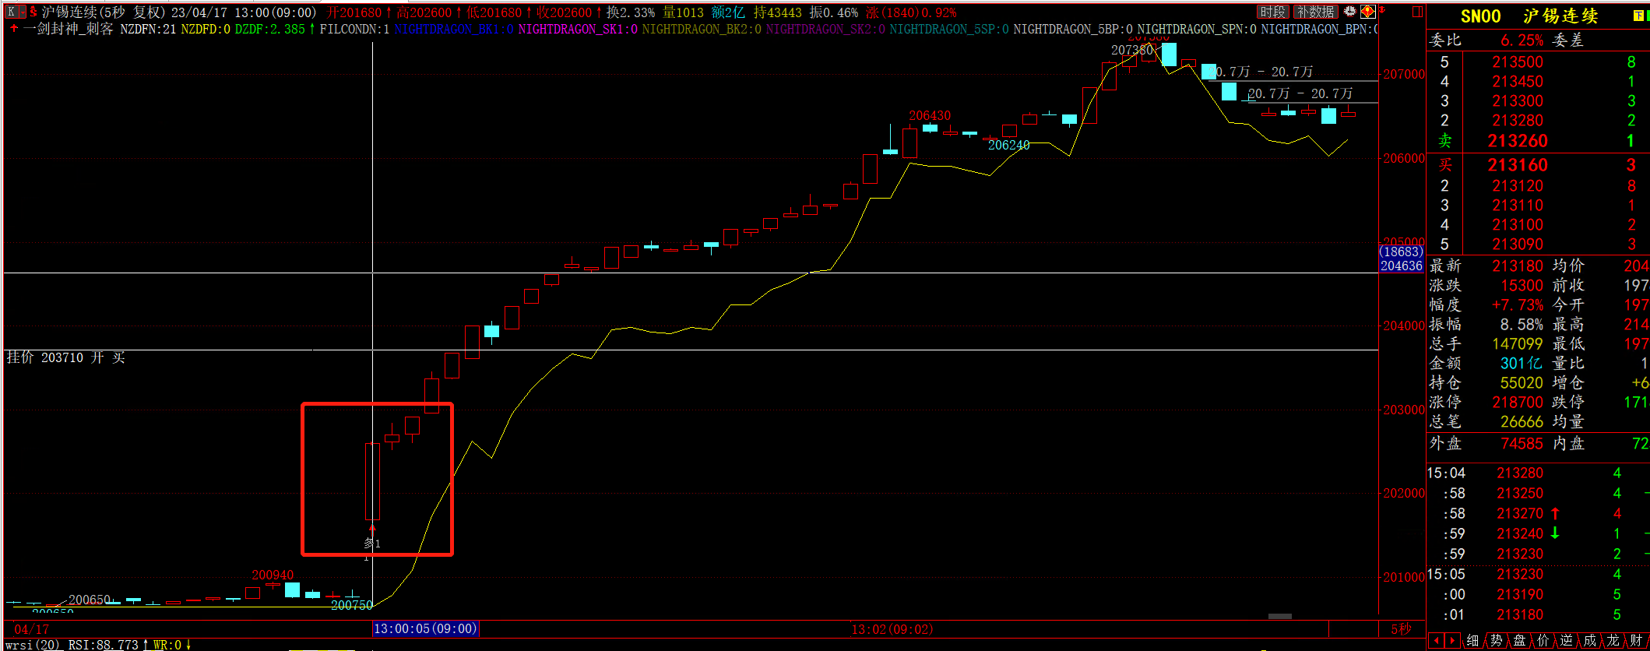The image size is (1650, 651).
Task: Switch to the 细 tab
Action: click(1472, 640)
